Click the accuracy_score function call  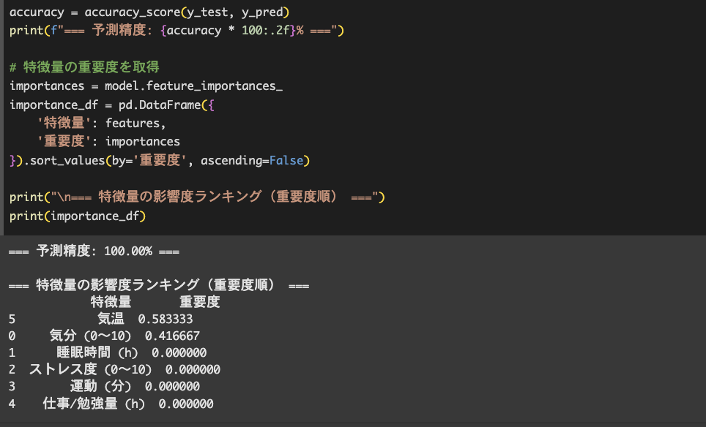click(187, 12)
